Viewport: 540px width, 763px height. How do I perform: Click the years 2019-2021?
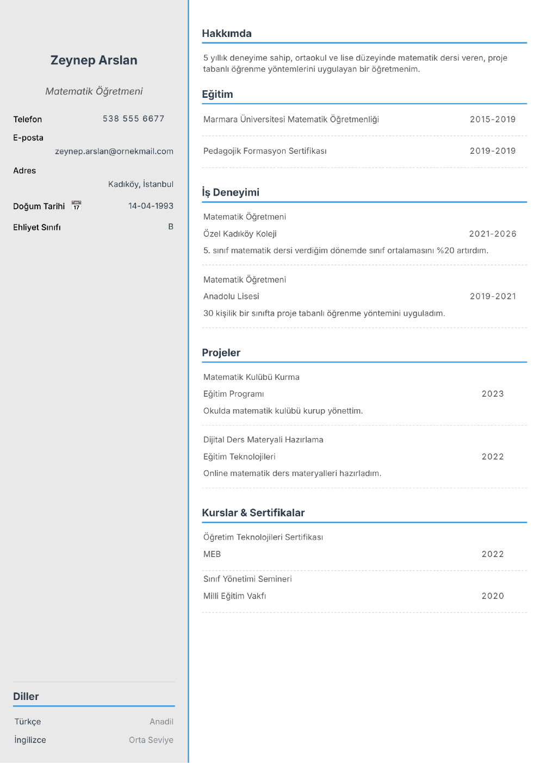[x=493, y=296]
